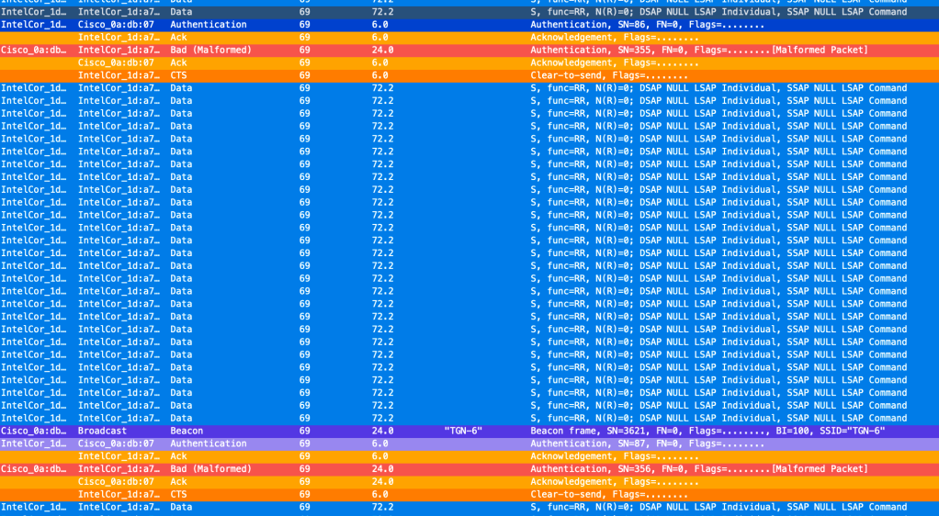This screenshot has width=939, height=516.
Task: Select the Beacon frame packet with SSID TGN-6
Action: 707,431
